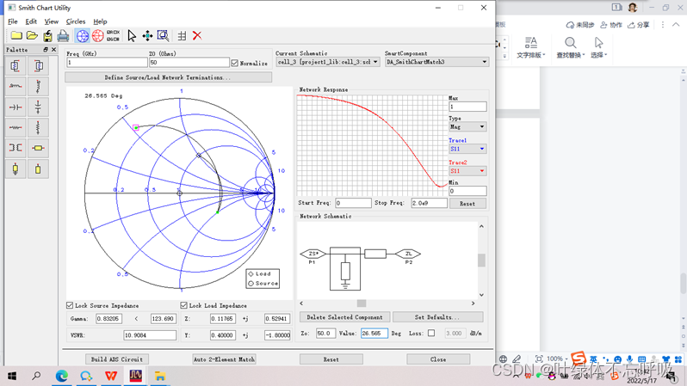Click the bottom Reset button
The height and width of the screenshot is (386, 687).
coord(331,359)
